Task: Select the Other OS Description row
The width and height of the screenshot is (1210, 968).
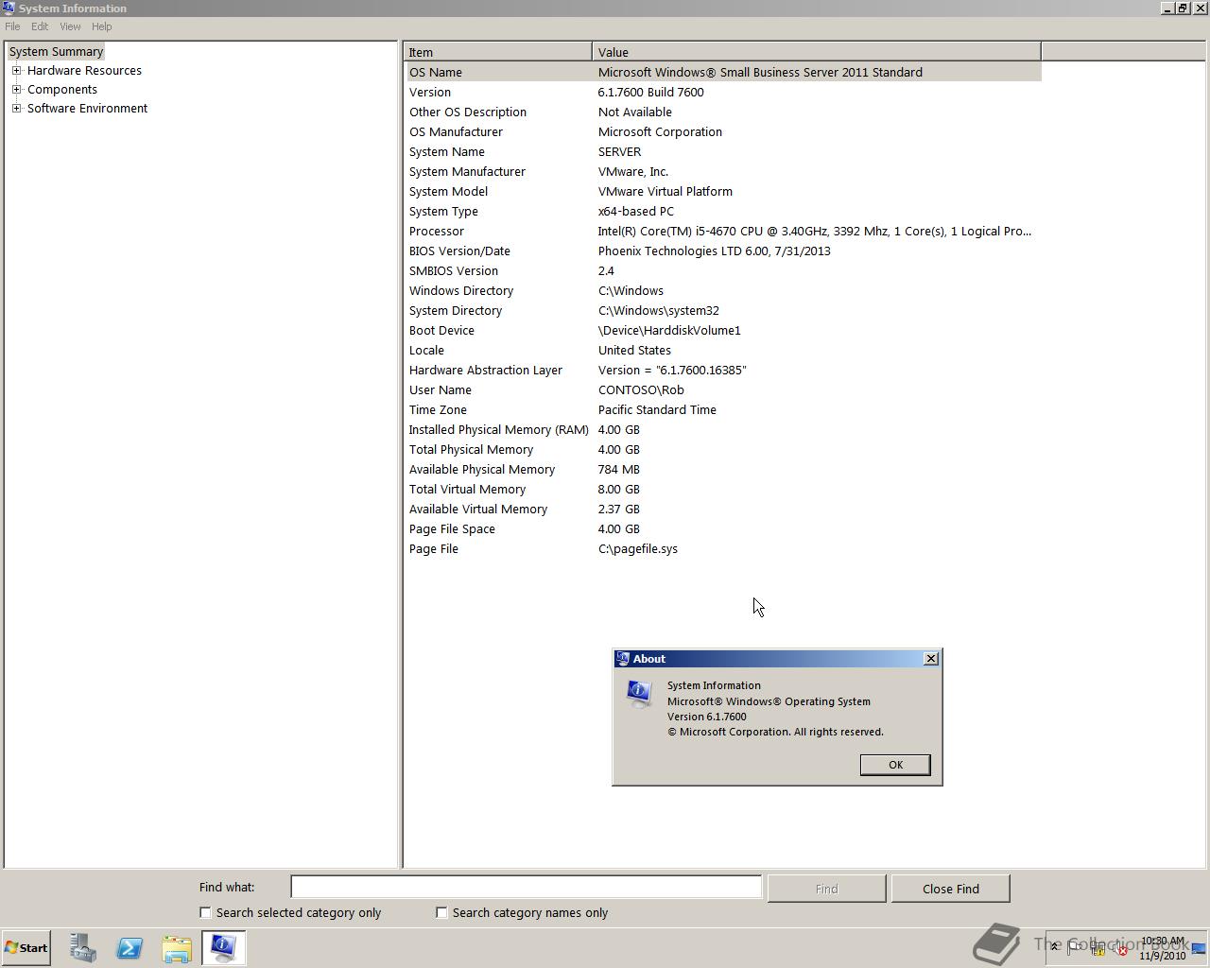Action: pyautogui.click(x=723, y=112)
